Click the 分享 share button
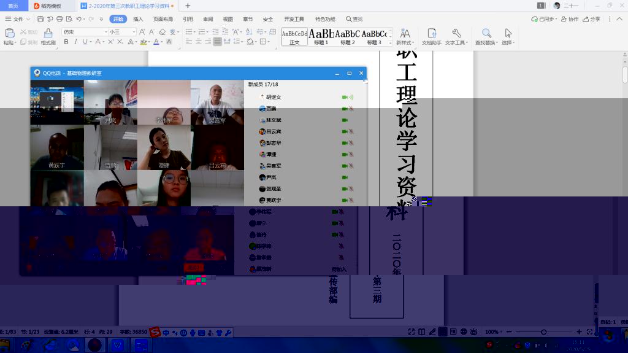The height and width of the screenshot is (353, 628). point(592,19)
